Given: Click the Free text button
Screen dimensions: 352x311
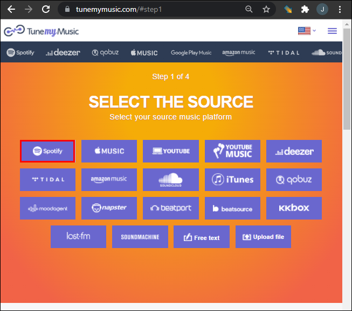Looking at the screenshot, I should (201, 237).
